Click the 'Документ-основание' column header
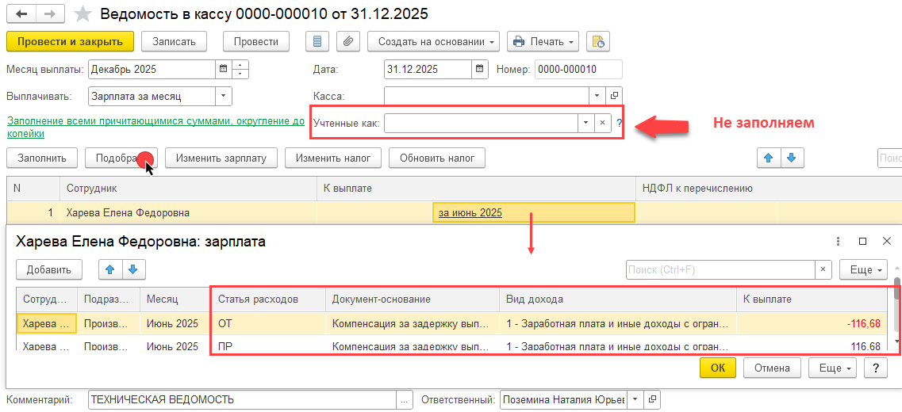 coord(413,299)
